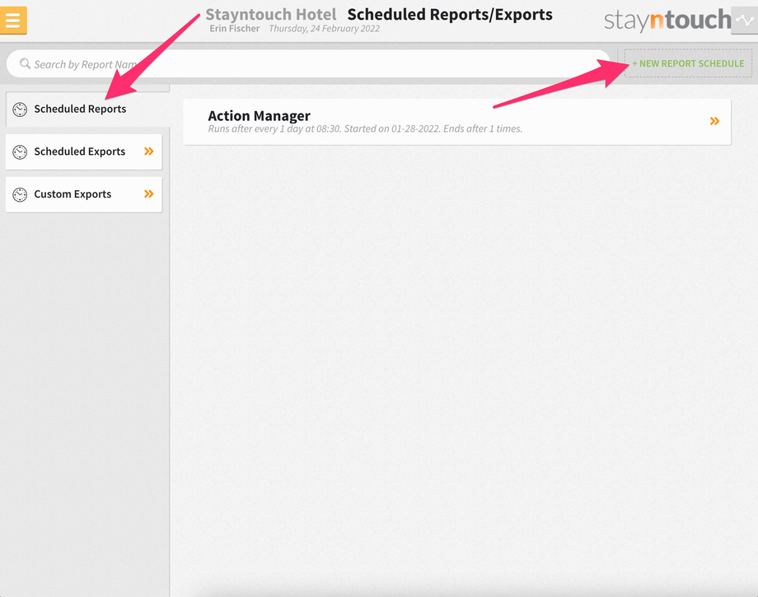Open the Action Manager report entry

(x=456, y=122)
